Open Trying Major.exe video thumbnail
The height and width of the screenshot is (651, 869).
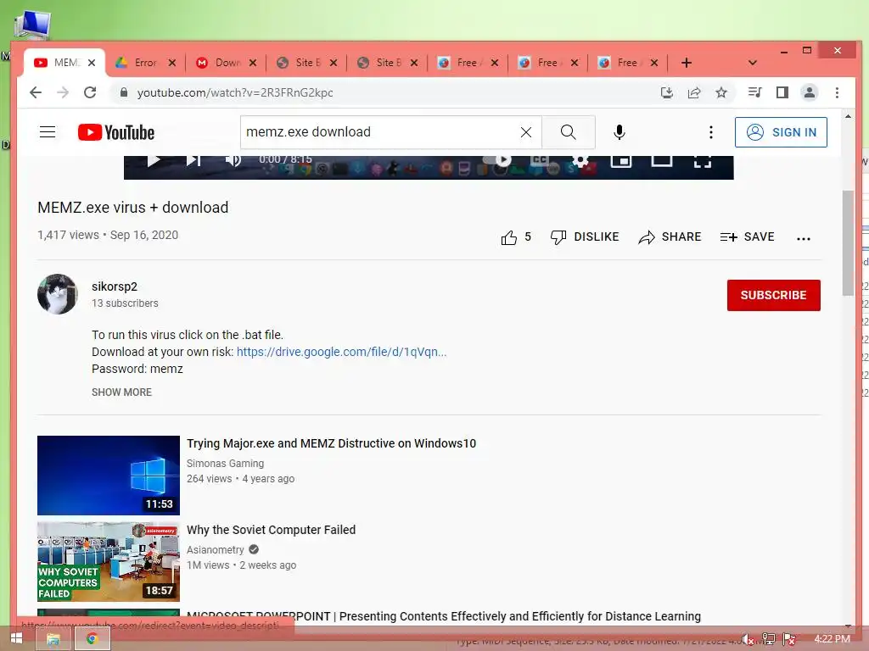click(109, 476)
